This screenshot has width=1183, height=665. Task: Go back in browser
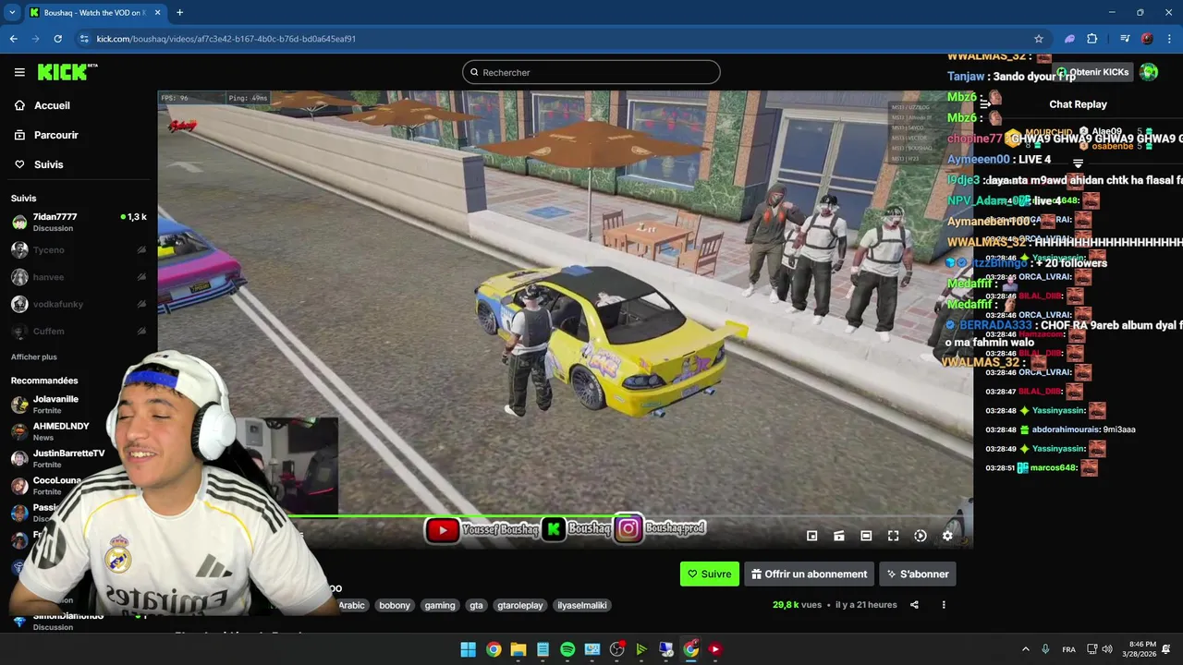tap(13, 39)
